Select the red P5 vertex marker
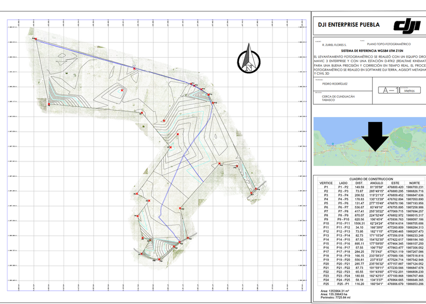426x304 pixels. tap(149, 201)
